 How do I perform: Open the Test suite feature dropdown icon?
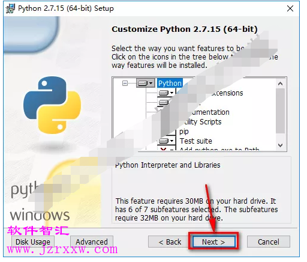tap(166, 141)
